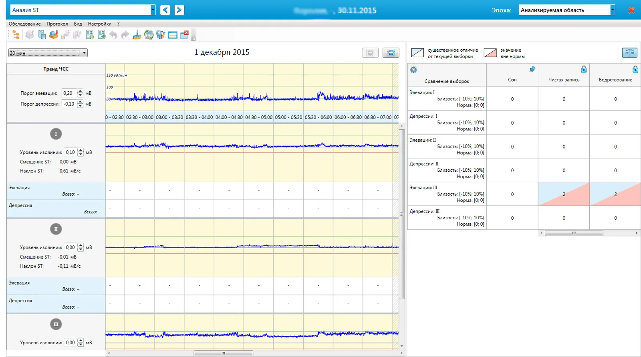Click the zoom in trend button
Image resolution: width=641 pixels, height=357 pixels.
click(x=391, y=52)
